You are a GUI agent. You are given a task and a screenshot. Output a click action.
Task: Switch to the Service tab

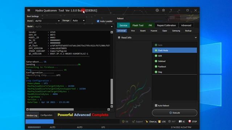coord(123,25)
